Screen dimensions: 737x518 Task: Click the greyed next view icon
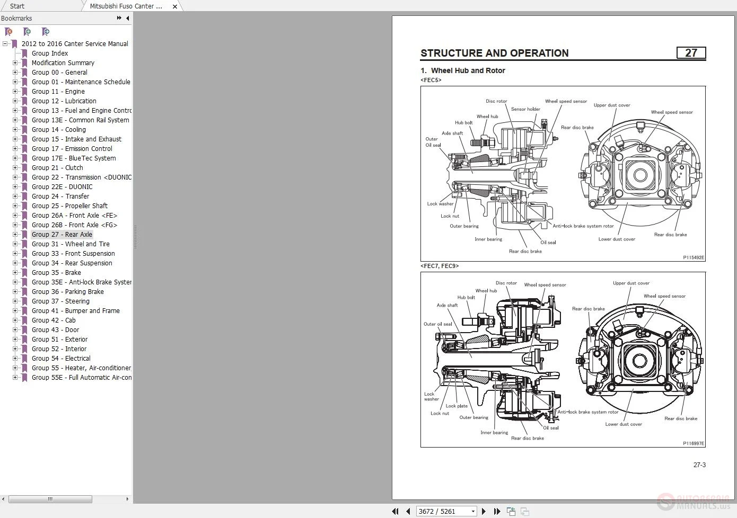pyautogui.click(x=524, y=511)
